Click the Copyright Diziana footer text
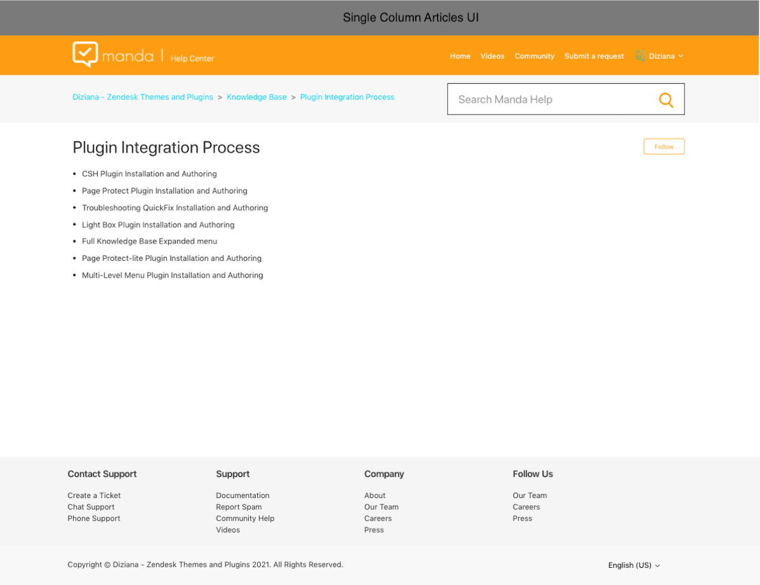Image resolution: width=760 pixels, height=585 pixels. [x=205, y=565]
